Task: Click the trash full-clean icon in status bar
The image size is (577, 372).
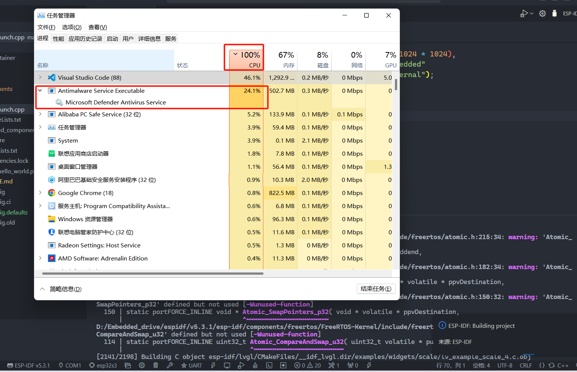Action: coord(155,365)
